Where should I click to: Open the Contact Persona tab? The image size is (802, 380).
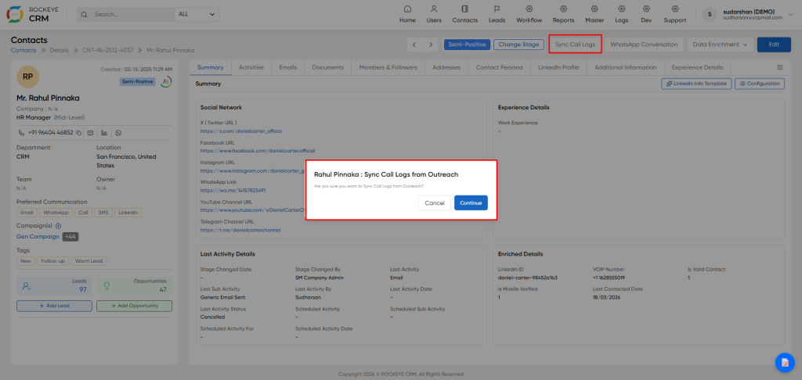coord(499,67)
